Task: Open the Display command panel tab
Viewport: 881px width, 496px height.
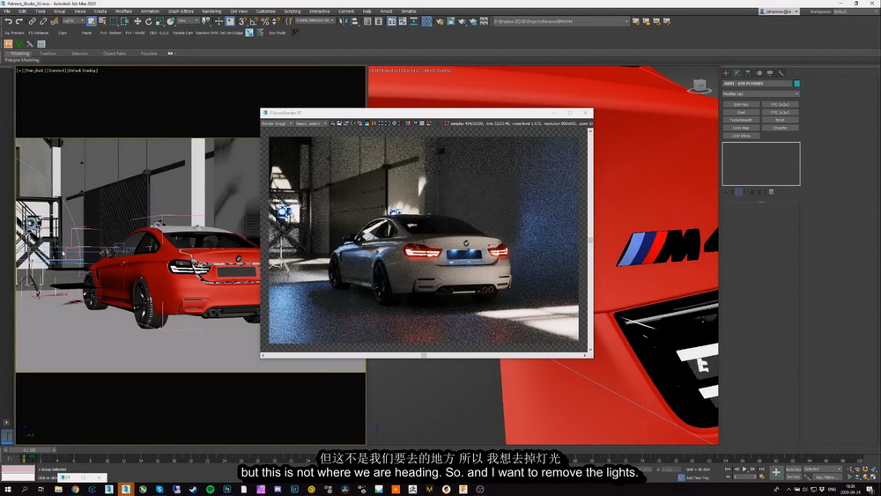Action: (x=770, y=73)
